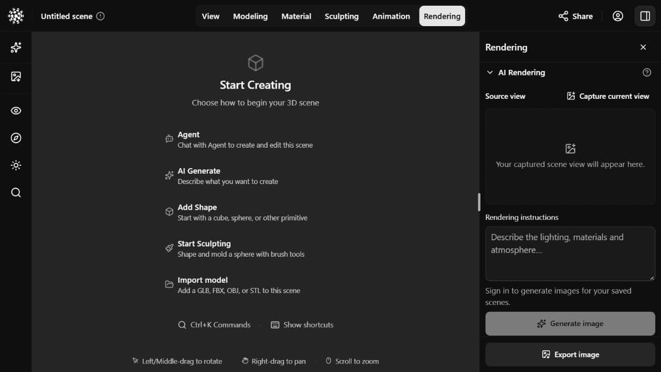
Task: Click the Generate image button
Action: (x=570, y=324)
